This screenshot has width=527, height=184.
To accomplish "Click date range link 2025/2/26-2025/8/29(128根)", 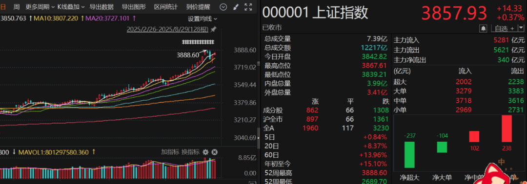I will click(x=167, y=30).
